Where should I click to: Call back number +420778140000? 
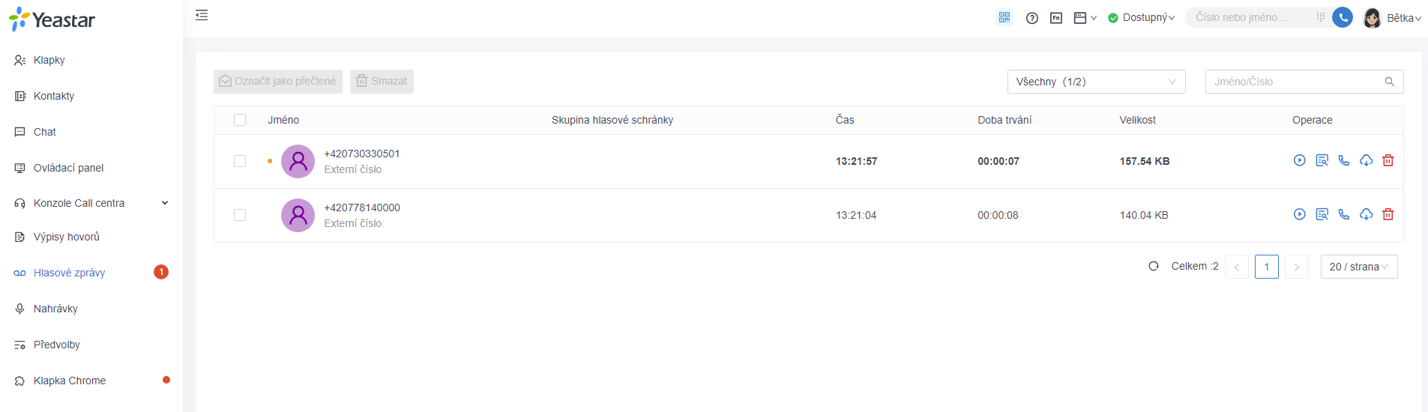(1344, 214)
